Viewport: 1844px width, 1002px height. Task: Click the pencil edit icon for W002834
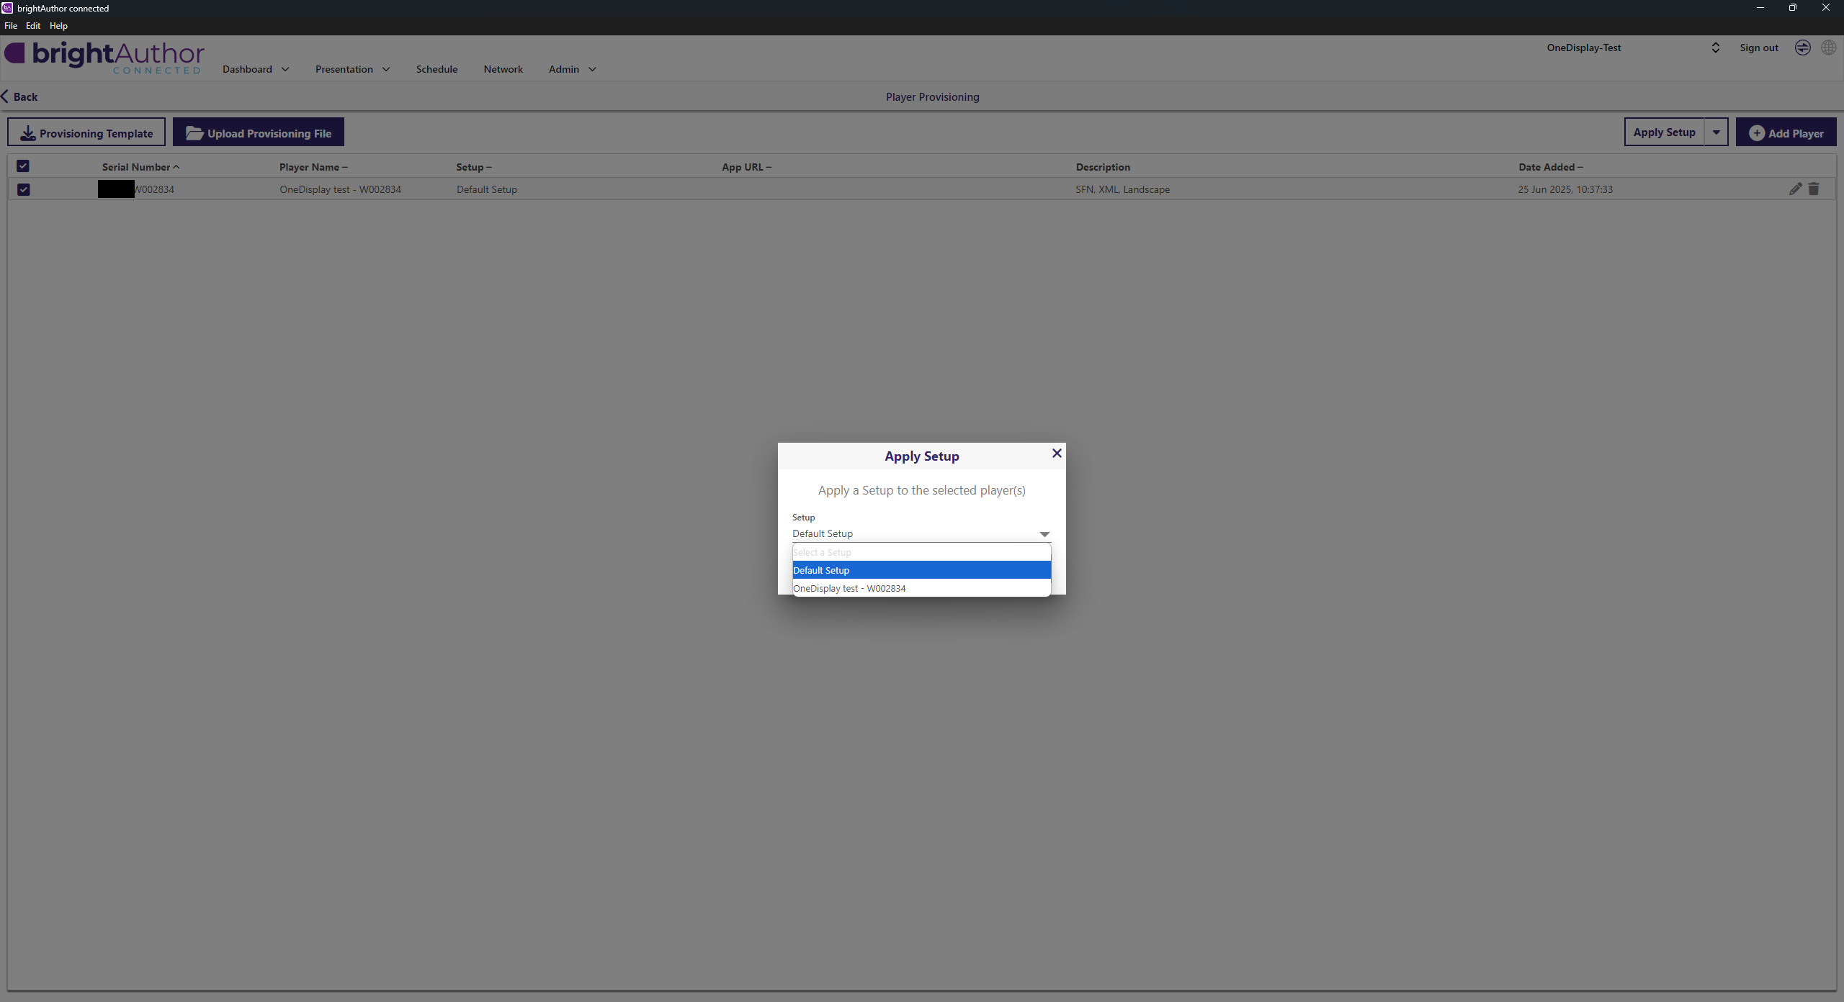click(x=1795, y=189)
